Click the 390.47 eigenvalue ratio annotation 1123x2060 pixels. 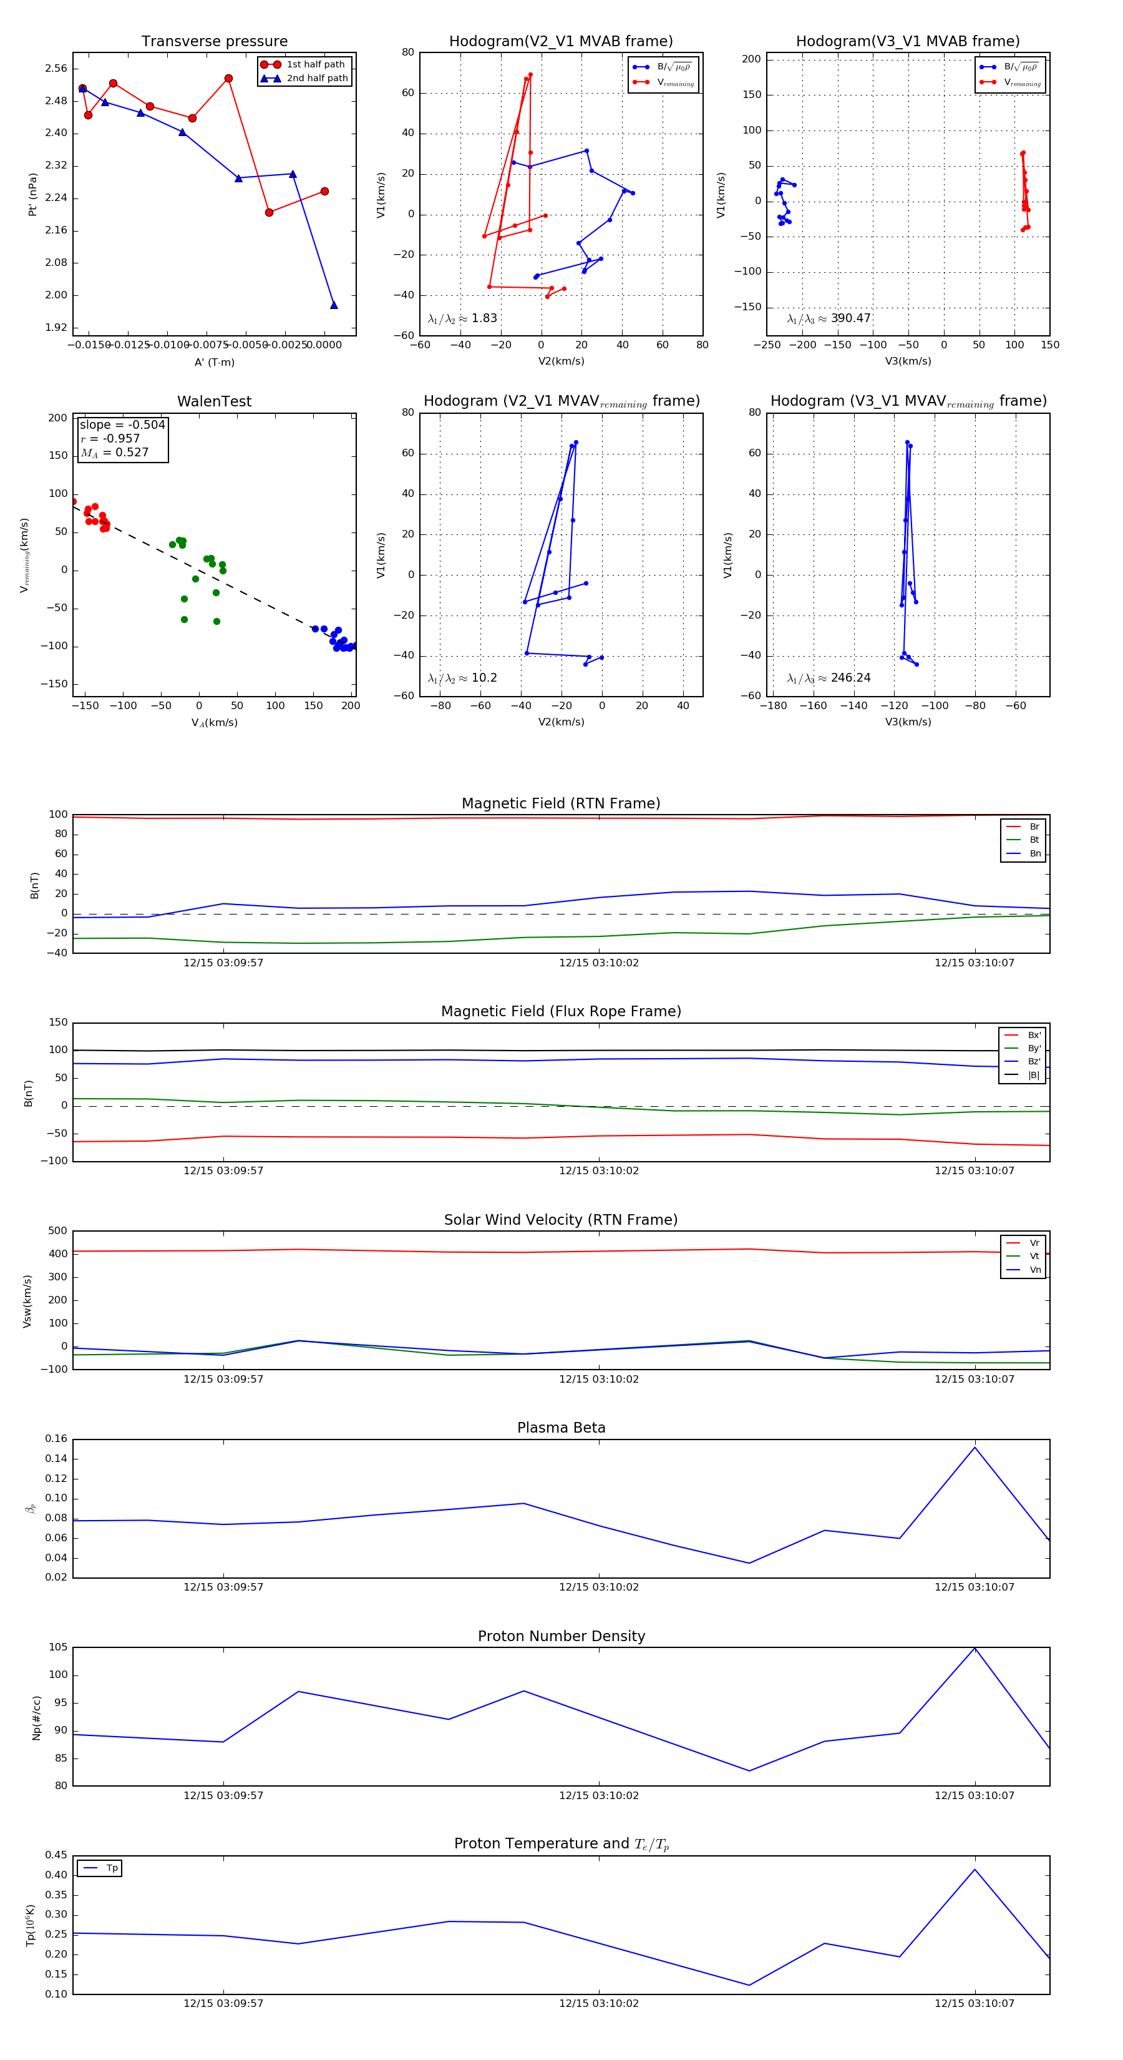(829, 318)
